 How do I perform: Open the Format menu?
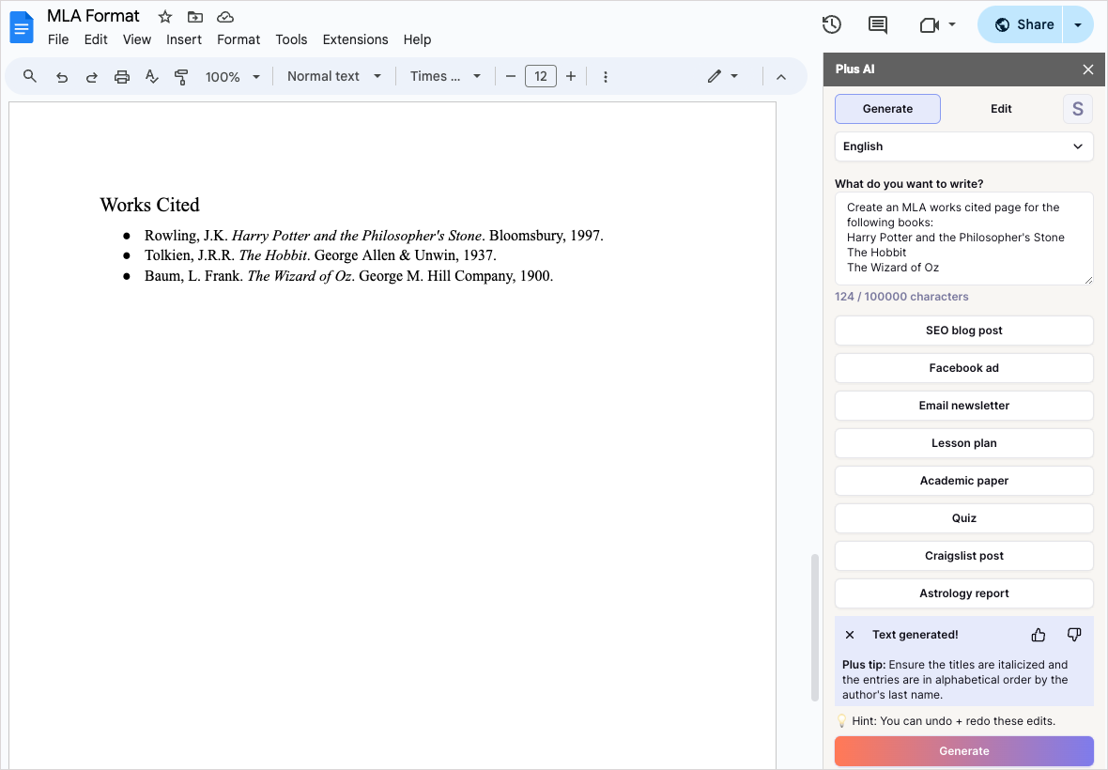(x=239, y=39)
